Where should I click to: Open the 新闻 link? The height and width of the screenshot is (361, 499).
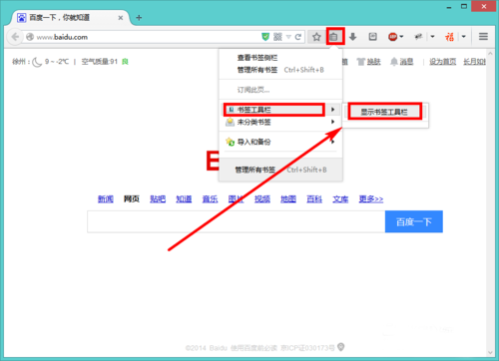click(106, 198)
